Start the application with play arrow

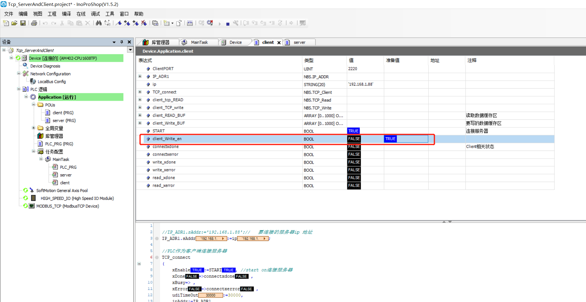[220, 24]
